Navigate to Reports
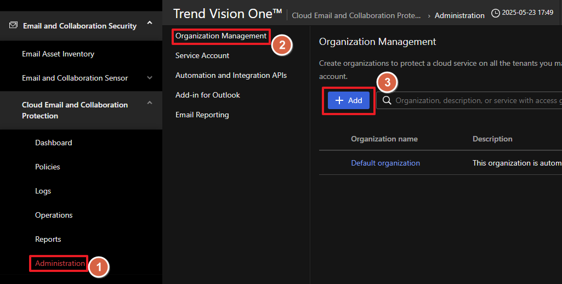 (48, 239)
